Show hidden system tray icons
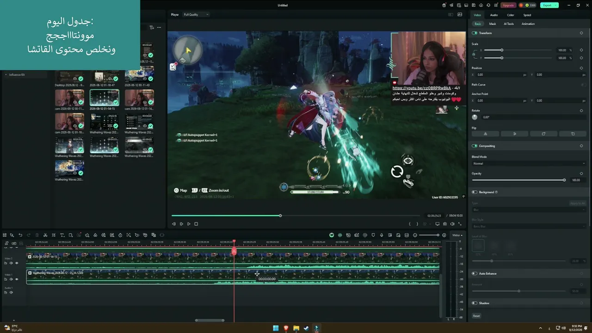Viewport: 592px width, 333px height. click(x=540, y=328)
